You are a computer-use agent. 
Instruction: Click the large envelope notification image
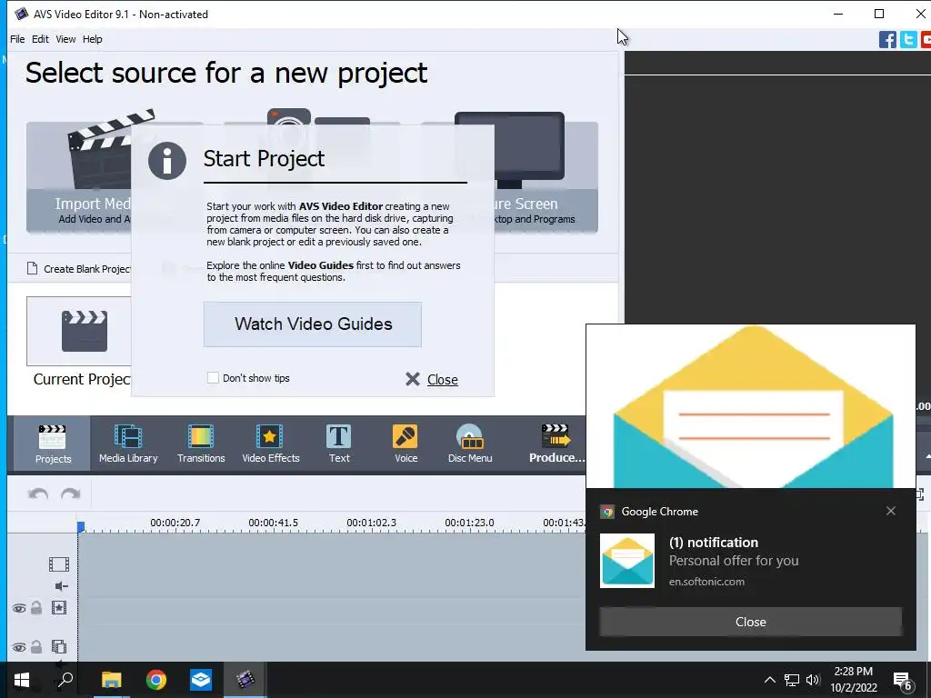(750, 406)
